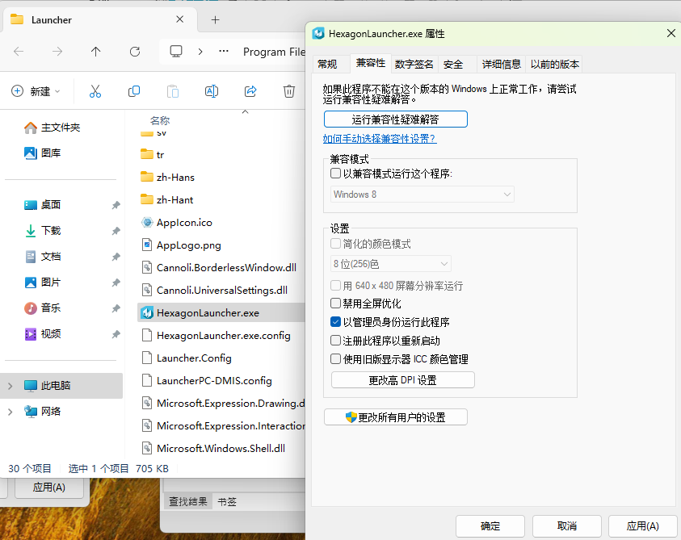Check 以兼容模式运行这个程序
The width and height of the screenshot is (681, 540).
click(x=335, y=173)
